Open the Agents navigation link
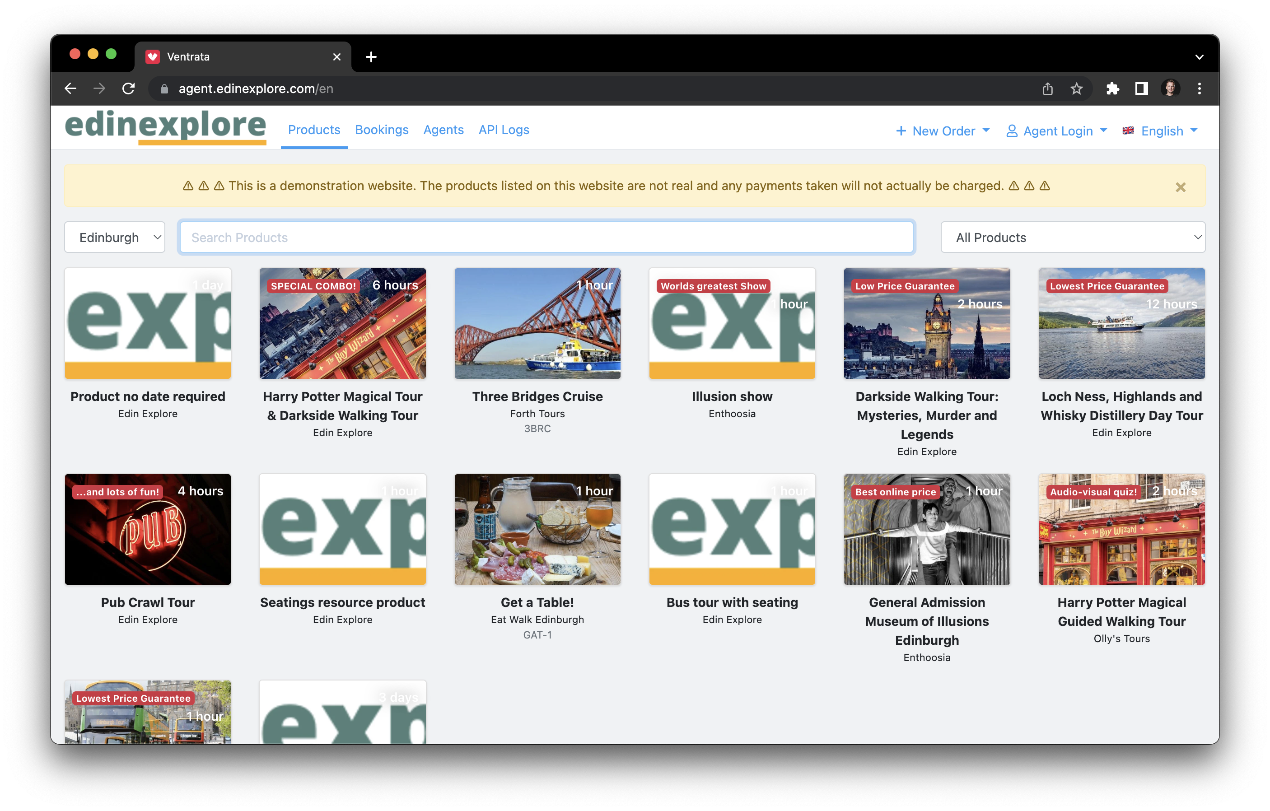This screenshot has height=811, width=1270. 443,130
